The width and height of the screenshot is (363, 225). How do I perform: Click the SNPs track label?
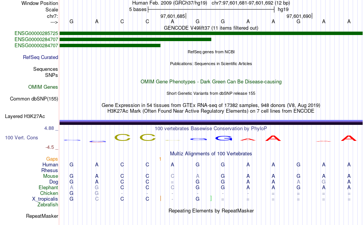52,75
